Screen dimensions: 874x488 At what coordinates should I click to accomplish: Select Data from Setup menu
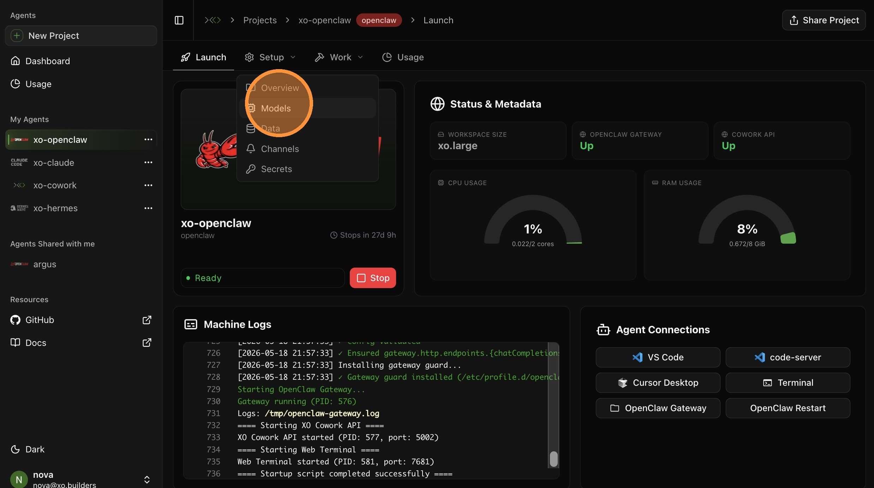point(307,128)
